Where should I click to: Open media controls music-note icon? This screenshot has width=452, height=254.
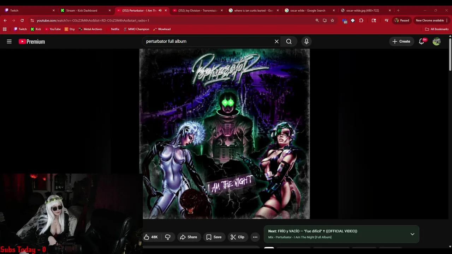386,20
